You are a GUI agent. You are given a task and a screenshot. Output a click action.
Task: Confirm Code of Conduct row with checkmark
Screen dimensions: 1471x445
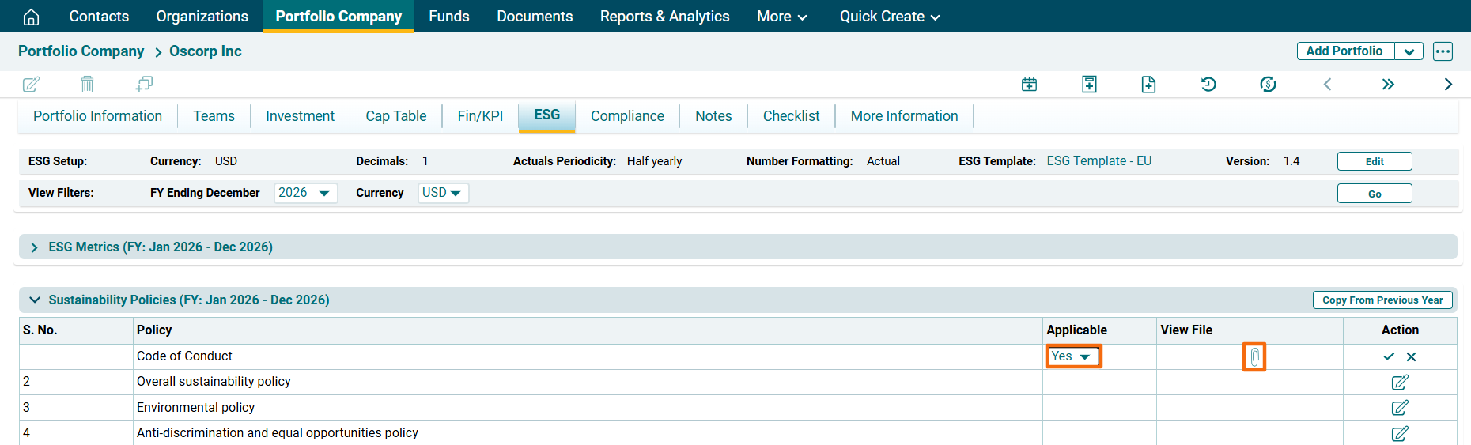pos(1388,356)
